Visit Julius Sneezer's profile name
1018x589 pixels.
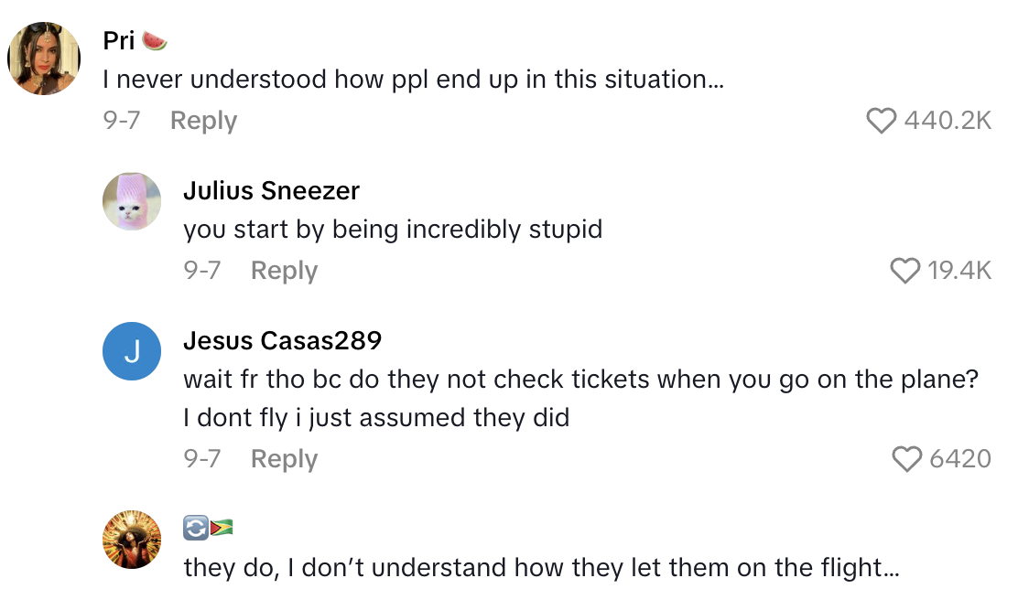271,191
